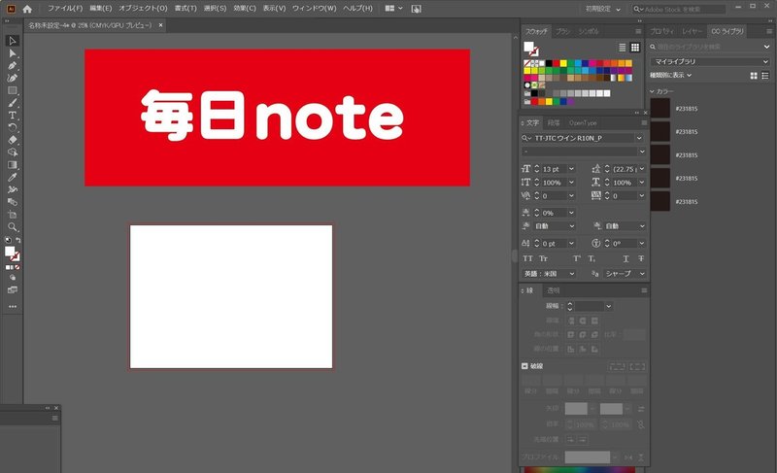This screenshot has width=777, height=473.
Task: Select the Rotate tool
Action: (13, 127)
